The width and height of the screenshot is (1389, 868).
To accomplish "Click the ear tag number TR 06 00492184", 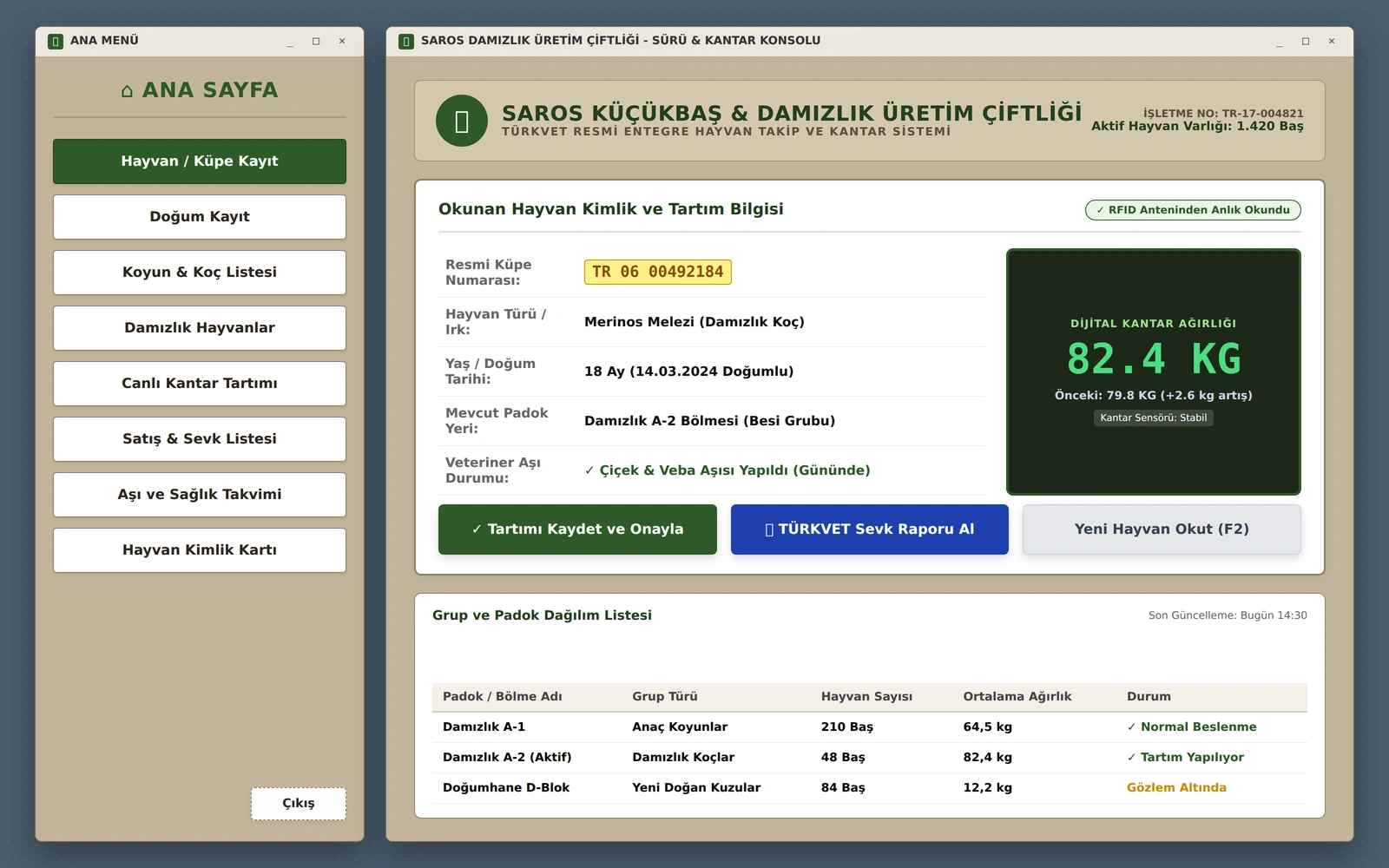I will tap(658, 272).
